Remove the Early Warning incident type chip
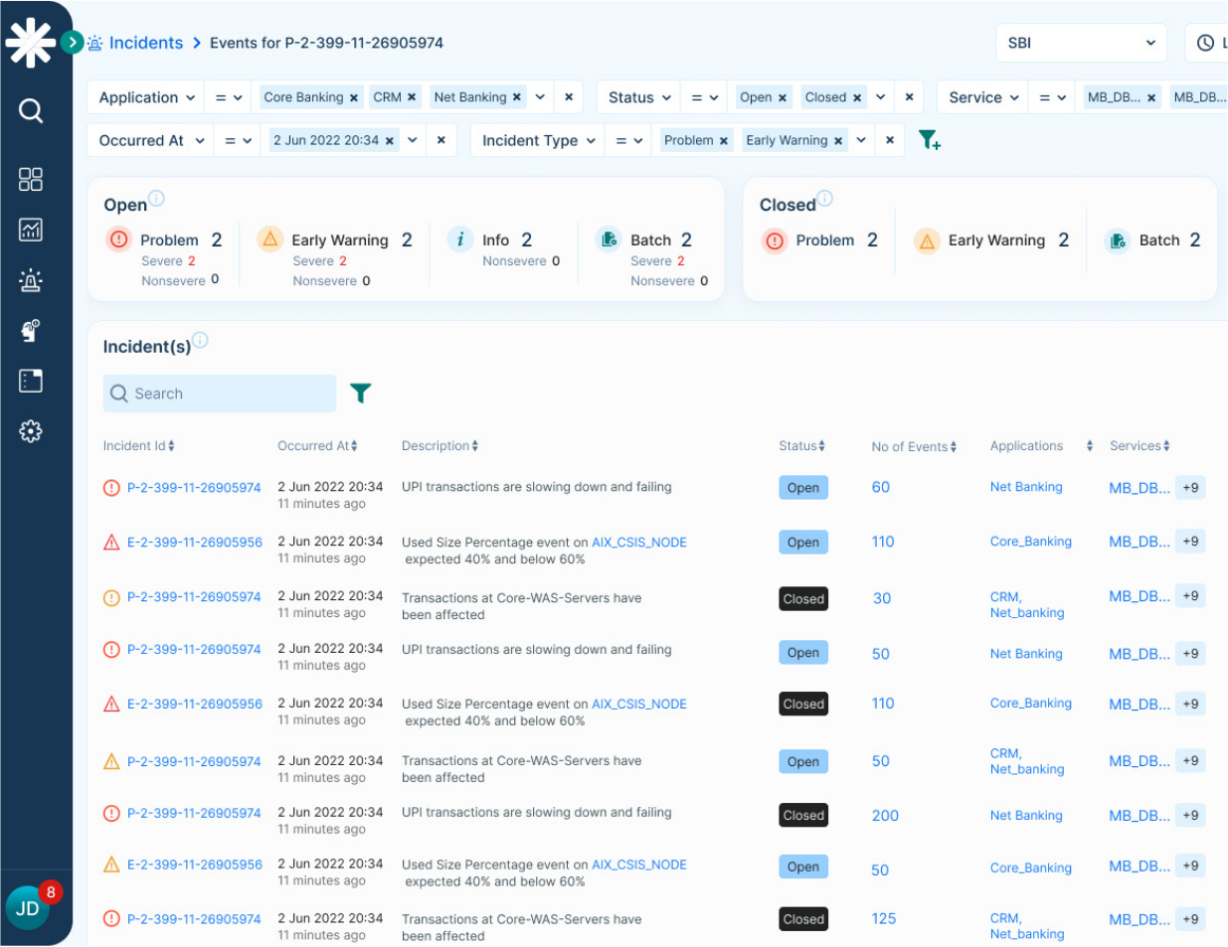This screenshot has width=1228, height=947. pos(838,141)
